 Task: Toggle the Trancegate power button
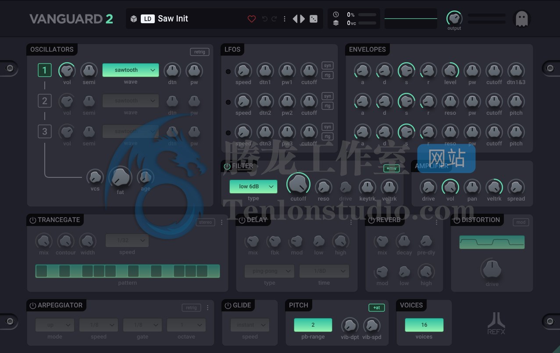click(x=33, y=220)
